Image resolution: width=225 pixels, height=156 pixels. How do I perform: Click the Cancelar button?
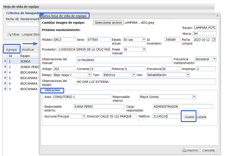pos(209,150)
